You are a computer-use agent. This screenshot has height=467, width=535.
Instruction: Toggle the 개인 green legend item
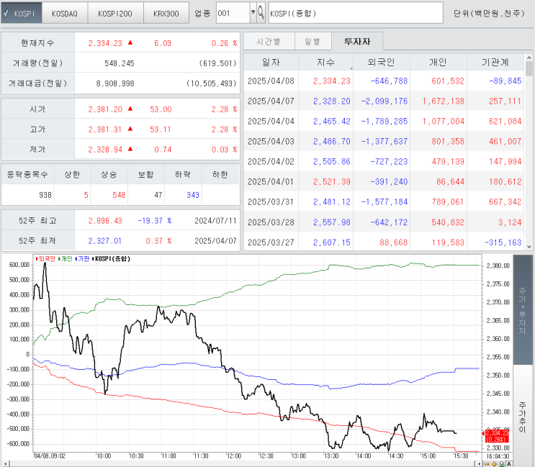pos(66,259)
